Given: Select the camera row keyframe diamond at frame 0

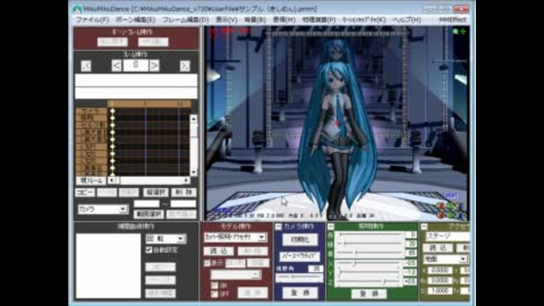Looking at the screenshot, I should pos(112,112).
